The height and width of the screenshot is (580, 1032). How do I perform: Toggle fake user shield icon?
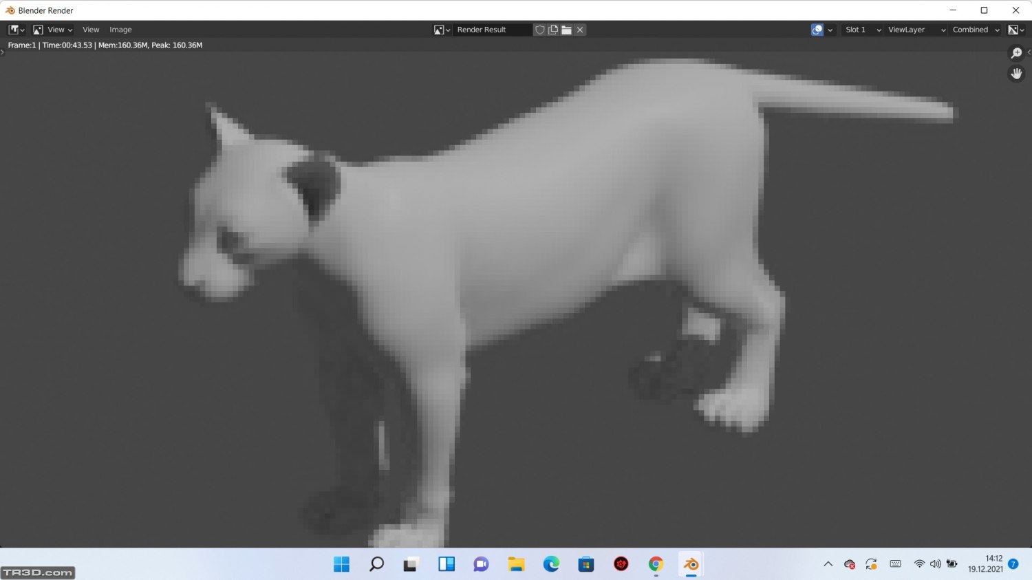tap(540, 30)
